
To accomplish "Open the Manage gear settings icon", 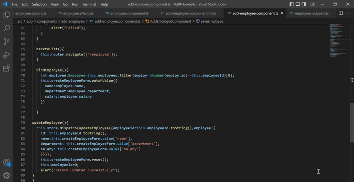I will 6,176.
